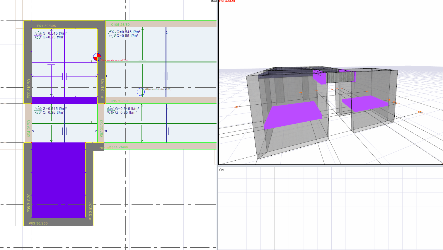The height and width of the screenshot is (250, 443).
Task: Select shear wall P03 30/260 label
Action: [38, 223]
